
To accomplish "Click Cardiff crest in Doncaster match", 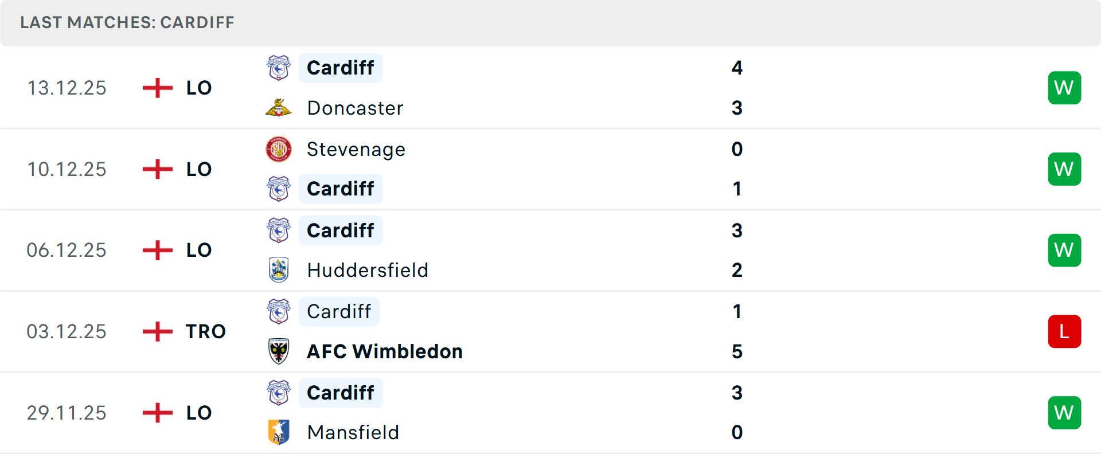I will (279, 68).
